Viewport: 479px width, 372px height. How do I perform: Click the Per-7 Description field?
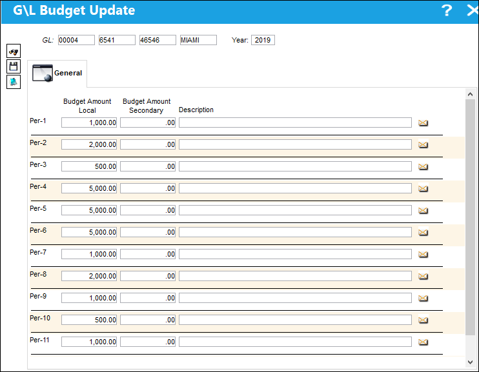tap(296, 254)
